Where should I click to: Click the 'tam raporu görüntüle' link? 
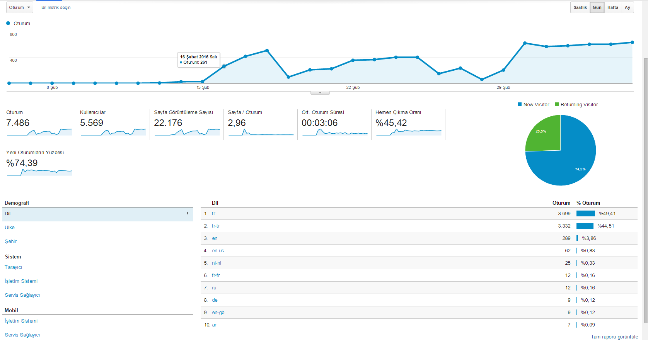tap(615, 337)
